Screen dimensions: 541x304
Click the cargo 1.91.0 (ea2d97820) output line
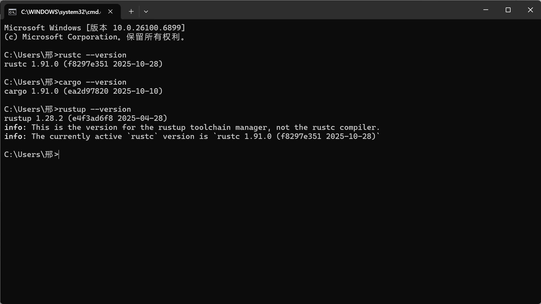click(x=83, y=91)
